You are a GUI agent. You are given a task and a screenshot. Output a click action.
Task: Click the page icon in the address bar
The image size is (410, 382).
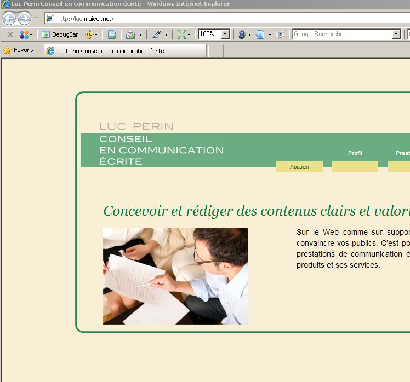[x=50, y=19]
